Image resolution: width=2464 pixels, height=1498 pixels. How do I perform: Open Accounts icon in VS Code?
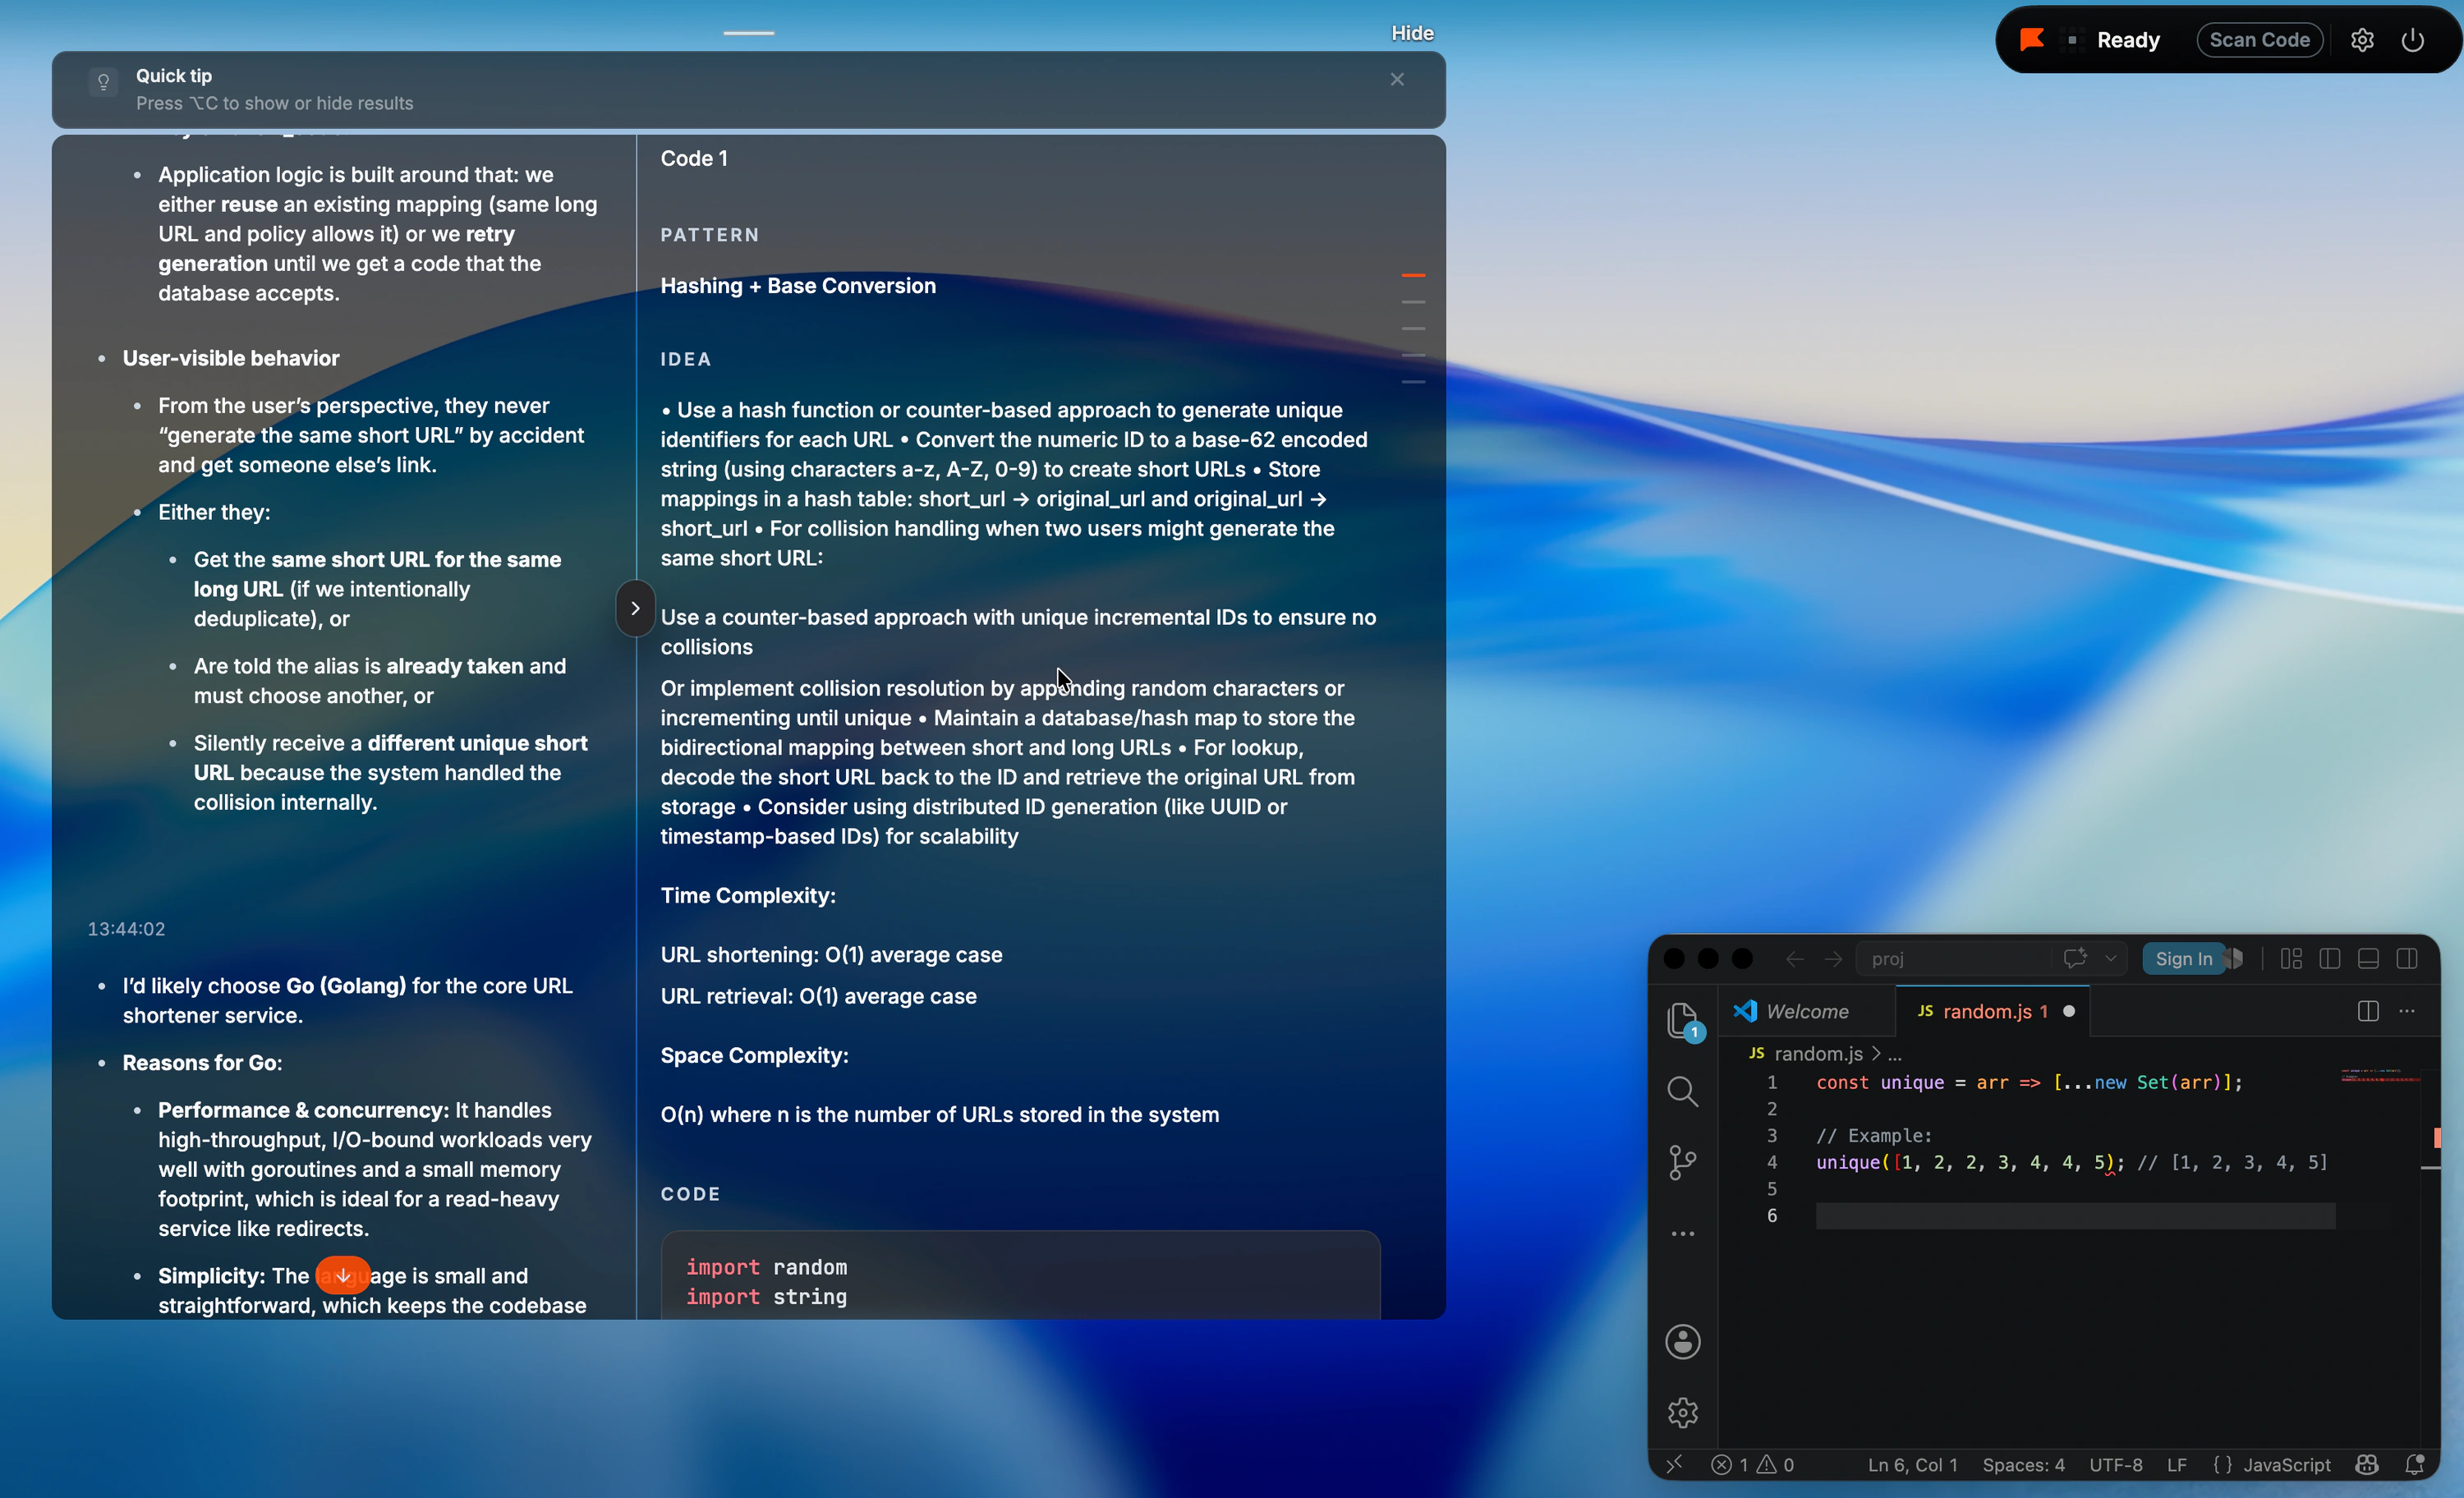point(1683,1342)
